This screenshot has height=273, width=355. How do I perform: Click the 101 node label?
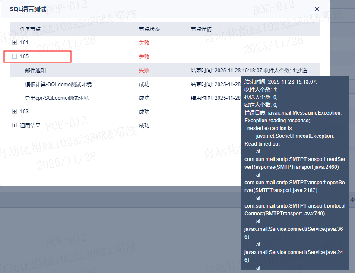(x=24, y=43)
